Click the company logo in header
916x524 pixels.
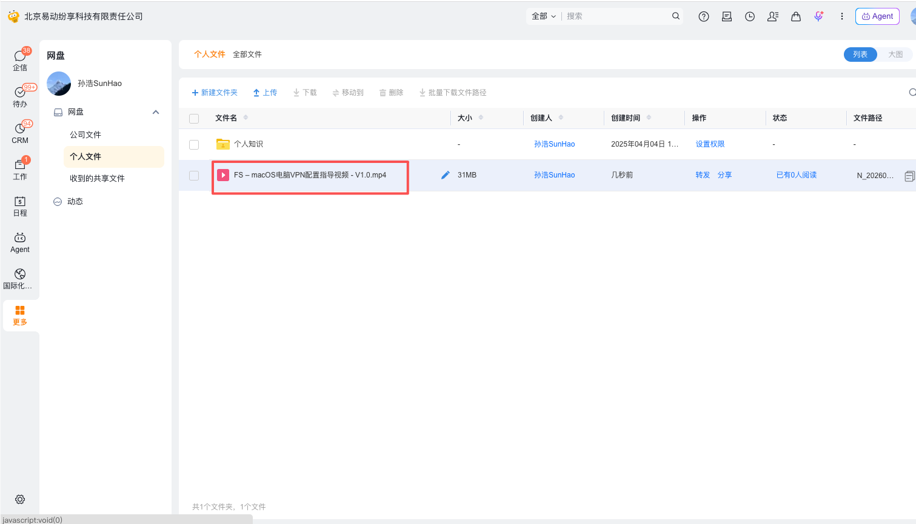pyautogui.click(x=13, y=16)
